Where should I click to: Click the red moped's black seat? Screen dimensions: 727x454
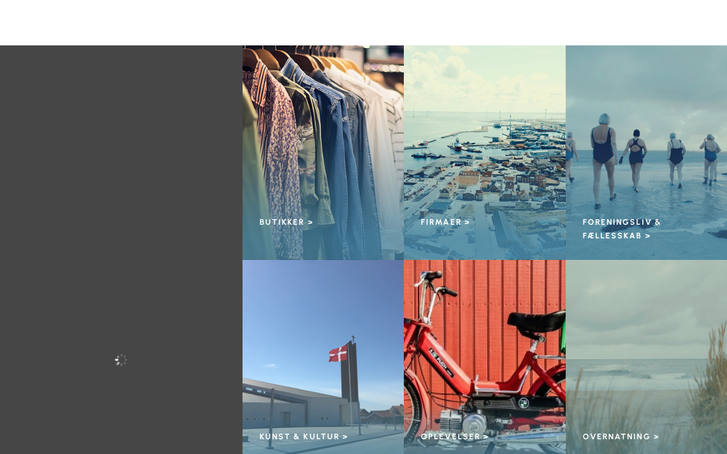tap(536, 321)
